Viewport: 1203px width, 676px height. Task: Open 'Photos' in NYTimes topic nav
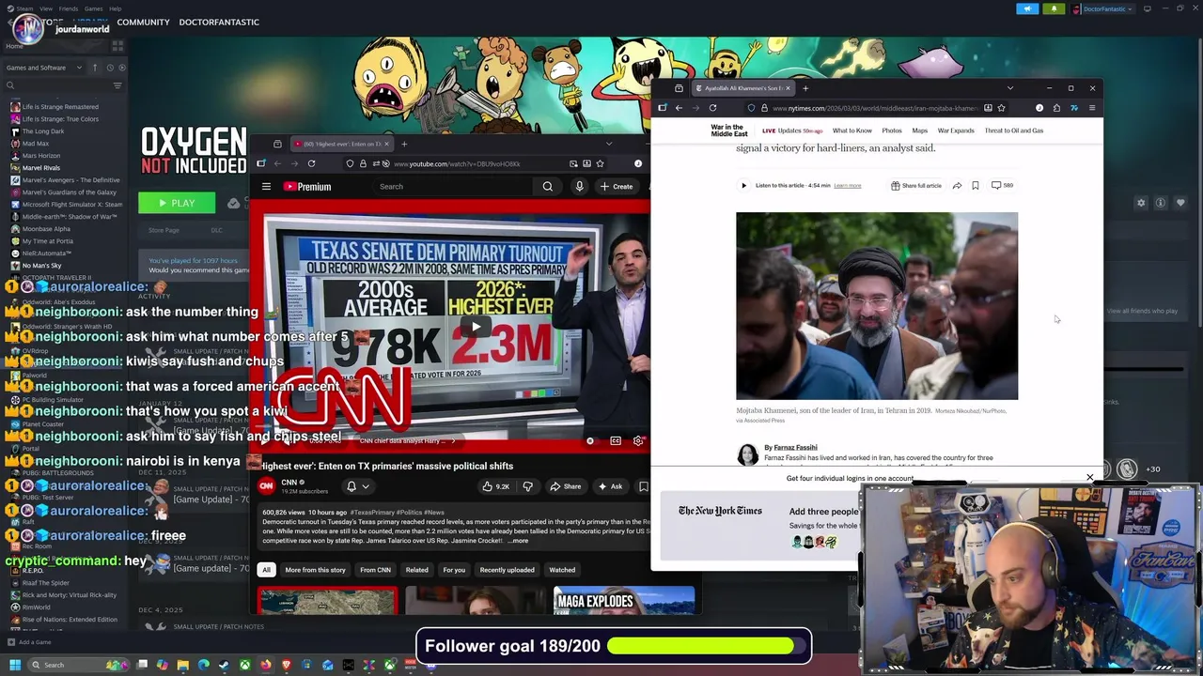coord(891,131)
